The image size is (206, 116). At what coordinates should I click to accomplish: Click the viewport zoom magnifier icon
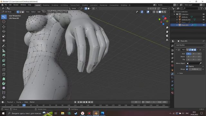pyautogui.click(x=167, y=28)
